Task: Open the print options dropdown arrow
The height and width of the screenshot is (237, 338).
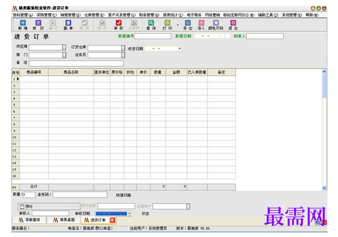Action: pyautogui.click(x=178, y=25)
